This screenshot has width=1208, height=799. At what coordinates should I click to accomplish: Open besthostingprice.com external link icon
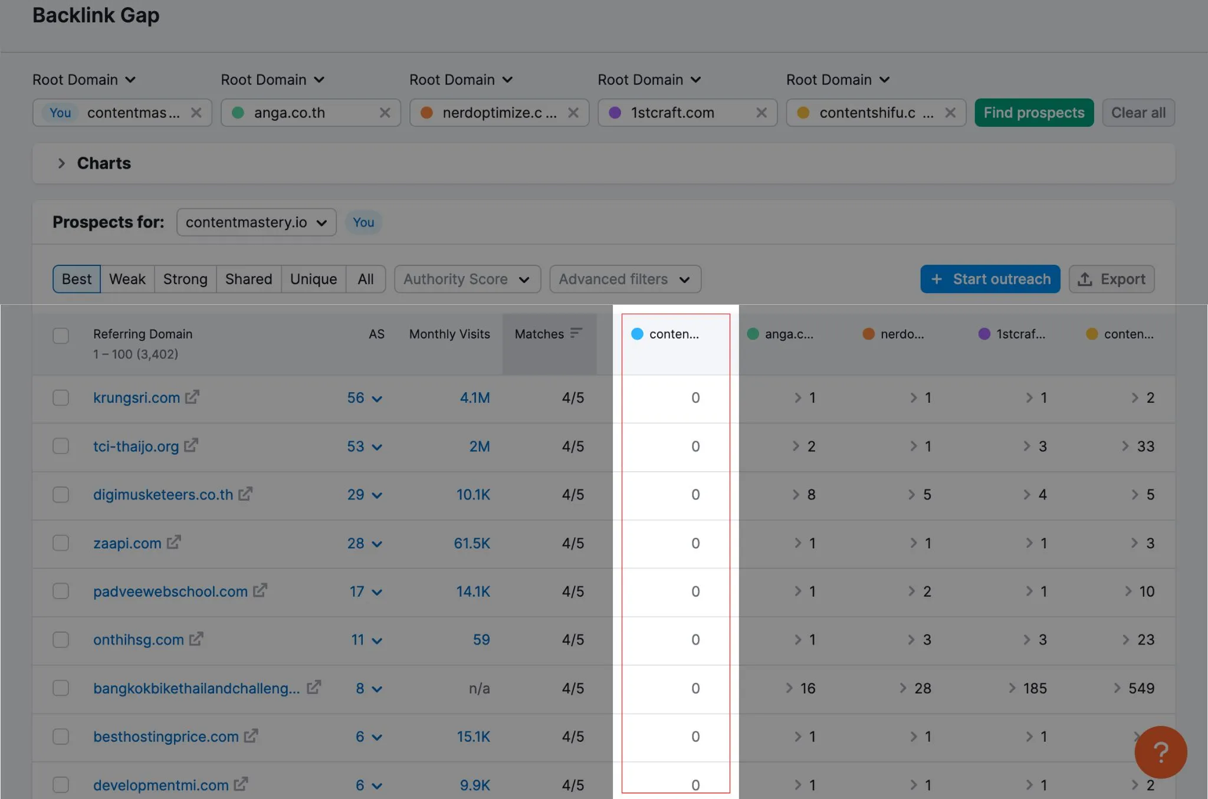pos(251,736)
